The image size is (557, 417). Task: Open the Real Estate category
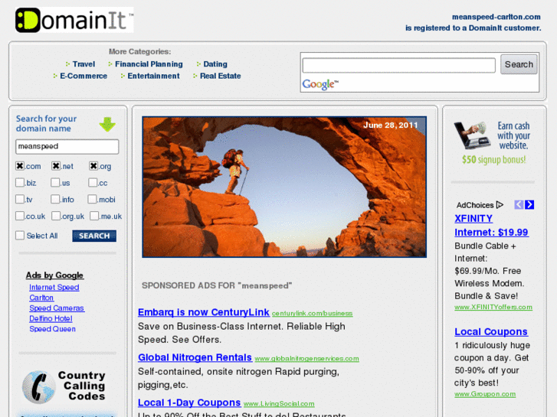pyautogui.click(x=220, y=76)
